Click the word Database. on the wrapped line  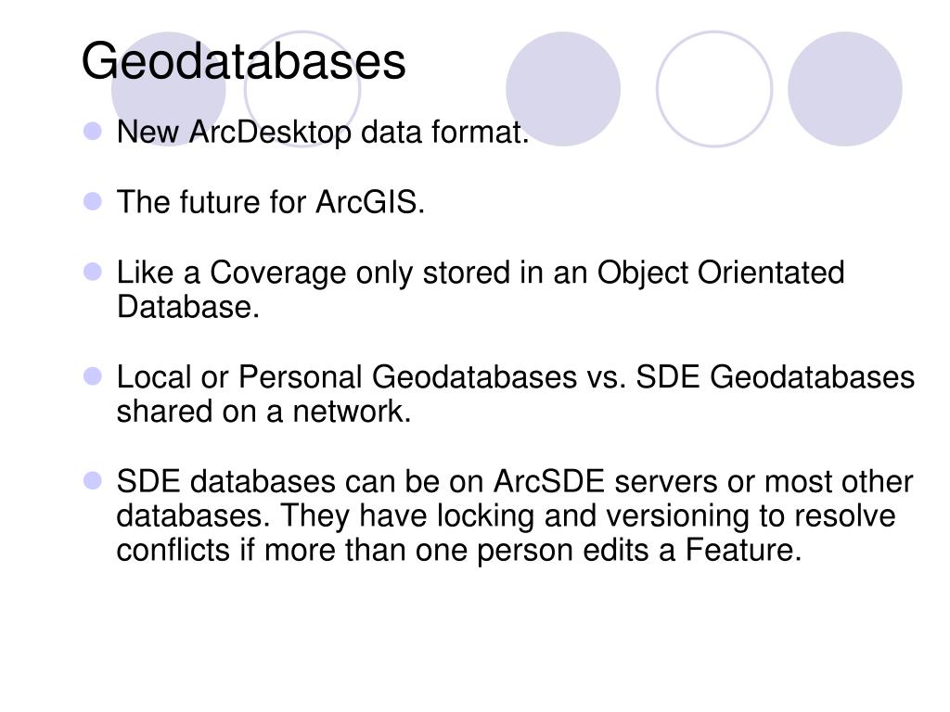click(187, 307)
